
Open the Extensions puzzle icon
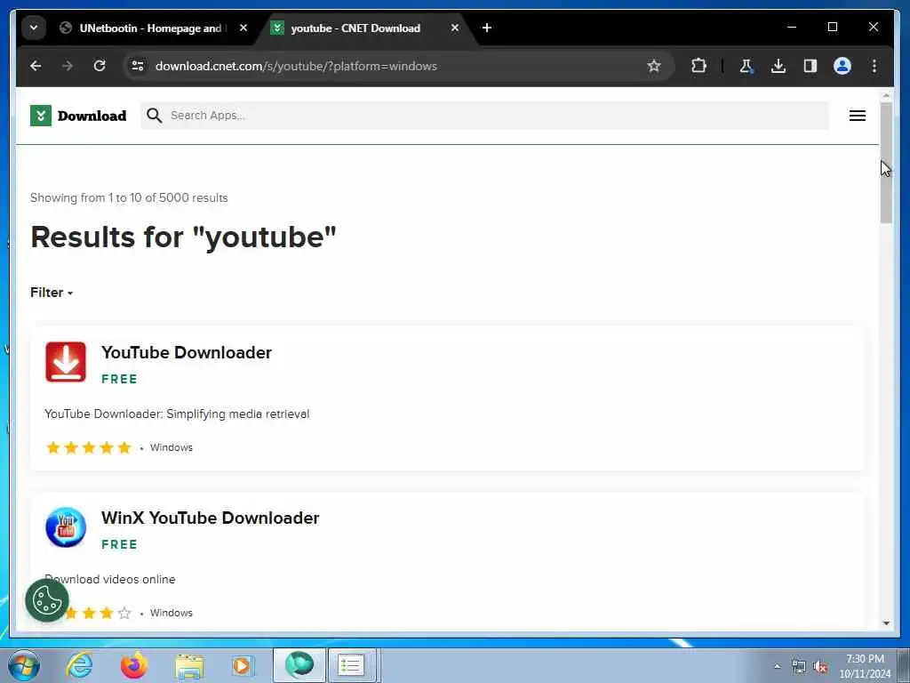point(698,66)
